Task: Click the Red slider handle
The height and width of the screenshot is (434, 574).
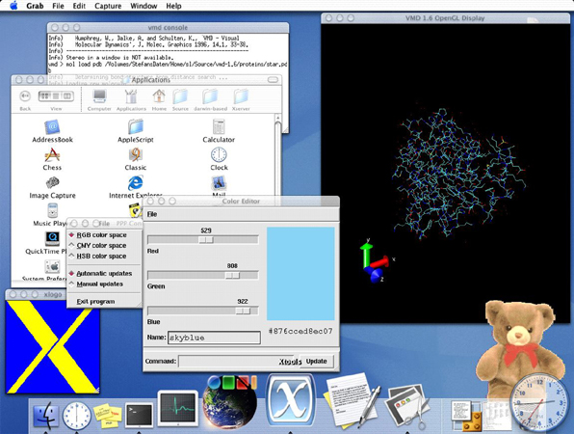Action: click(x=206, y=240)
